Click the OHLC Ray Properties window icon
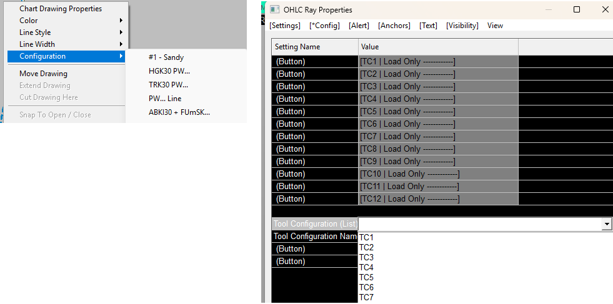Viewport: 613px width, 304px height. [x=274, y=9]
